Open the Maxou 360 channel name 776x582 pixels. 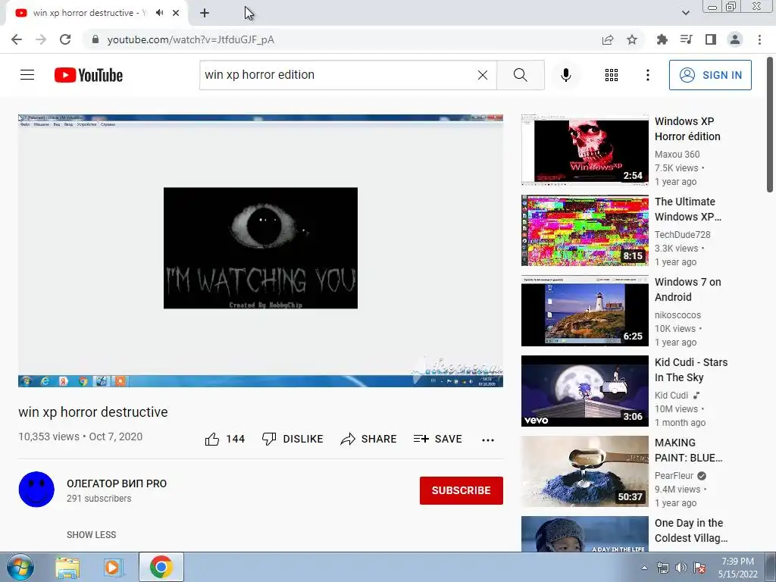coord(677,155)
